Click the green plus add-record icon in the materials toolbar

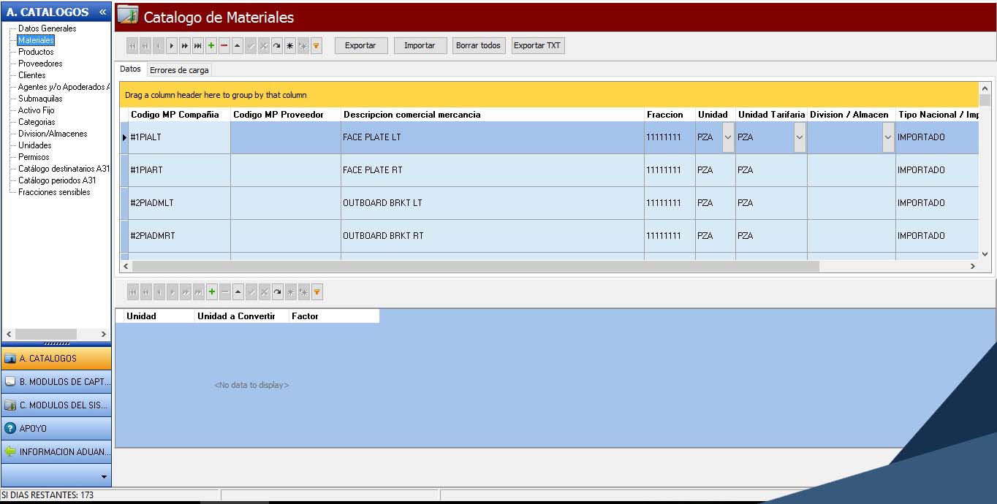(x=211, y=46)
